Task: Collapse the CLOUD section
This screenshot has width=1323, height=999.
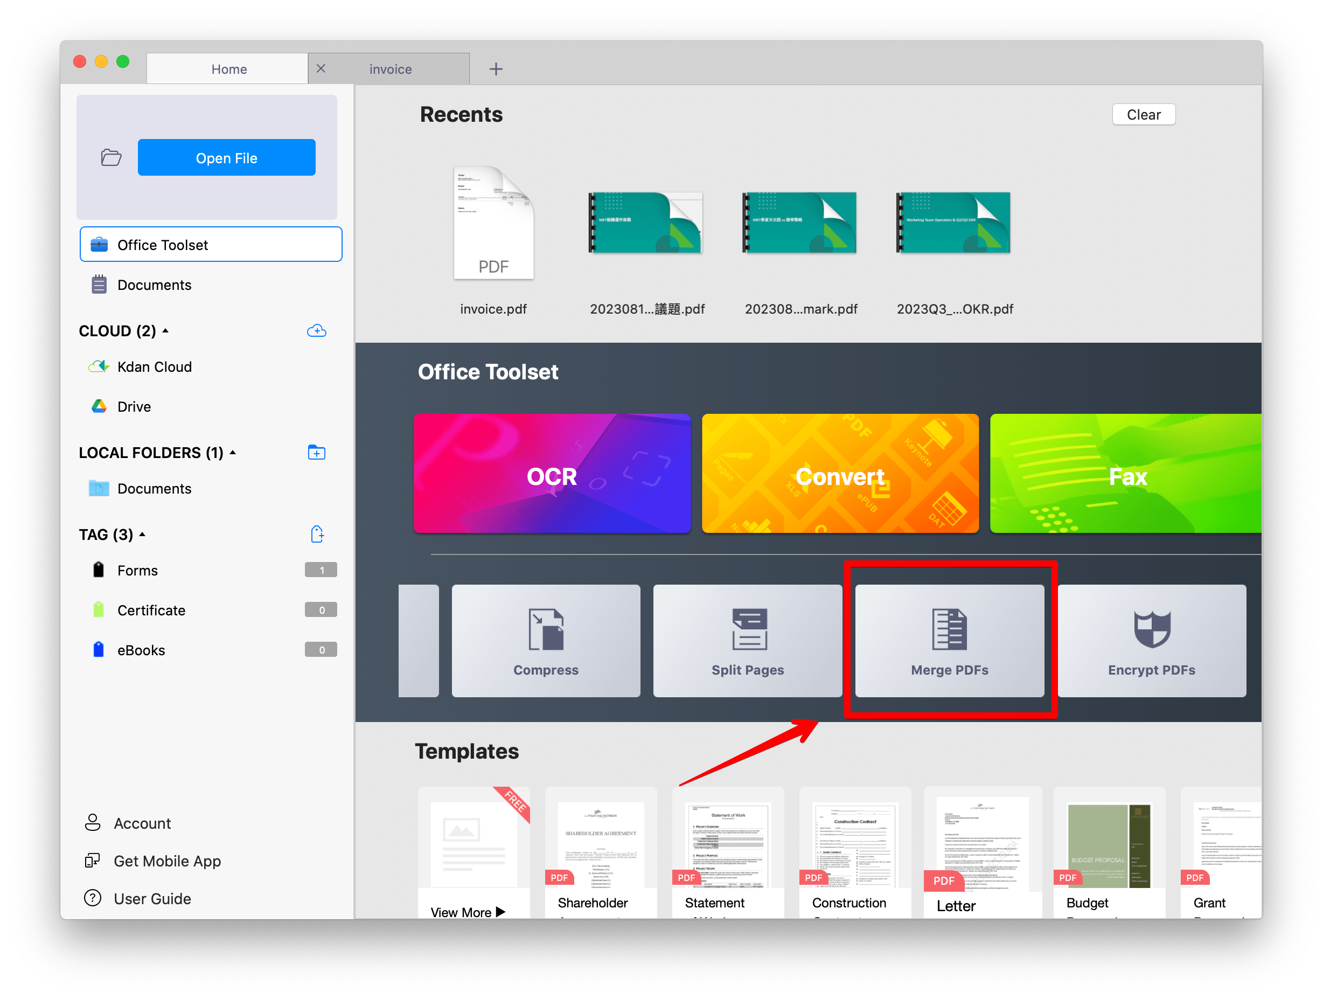Action: (x=166, y=330)
